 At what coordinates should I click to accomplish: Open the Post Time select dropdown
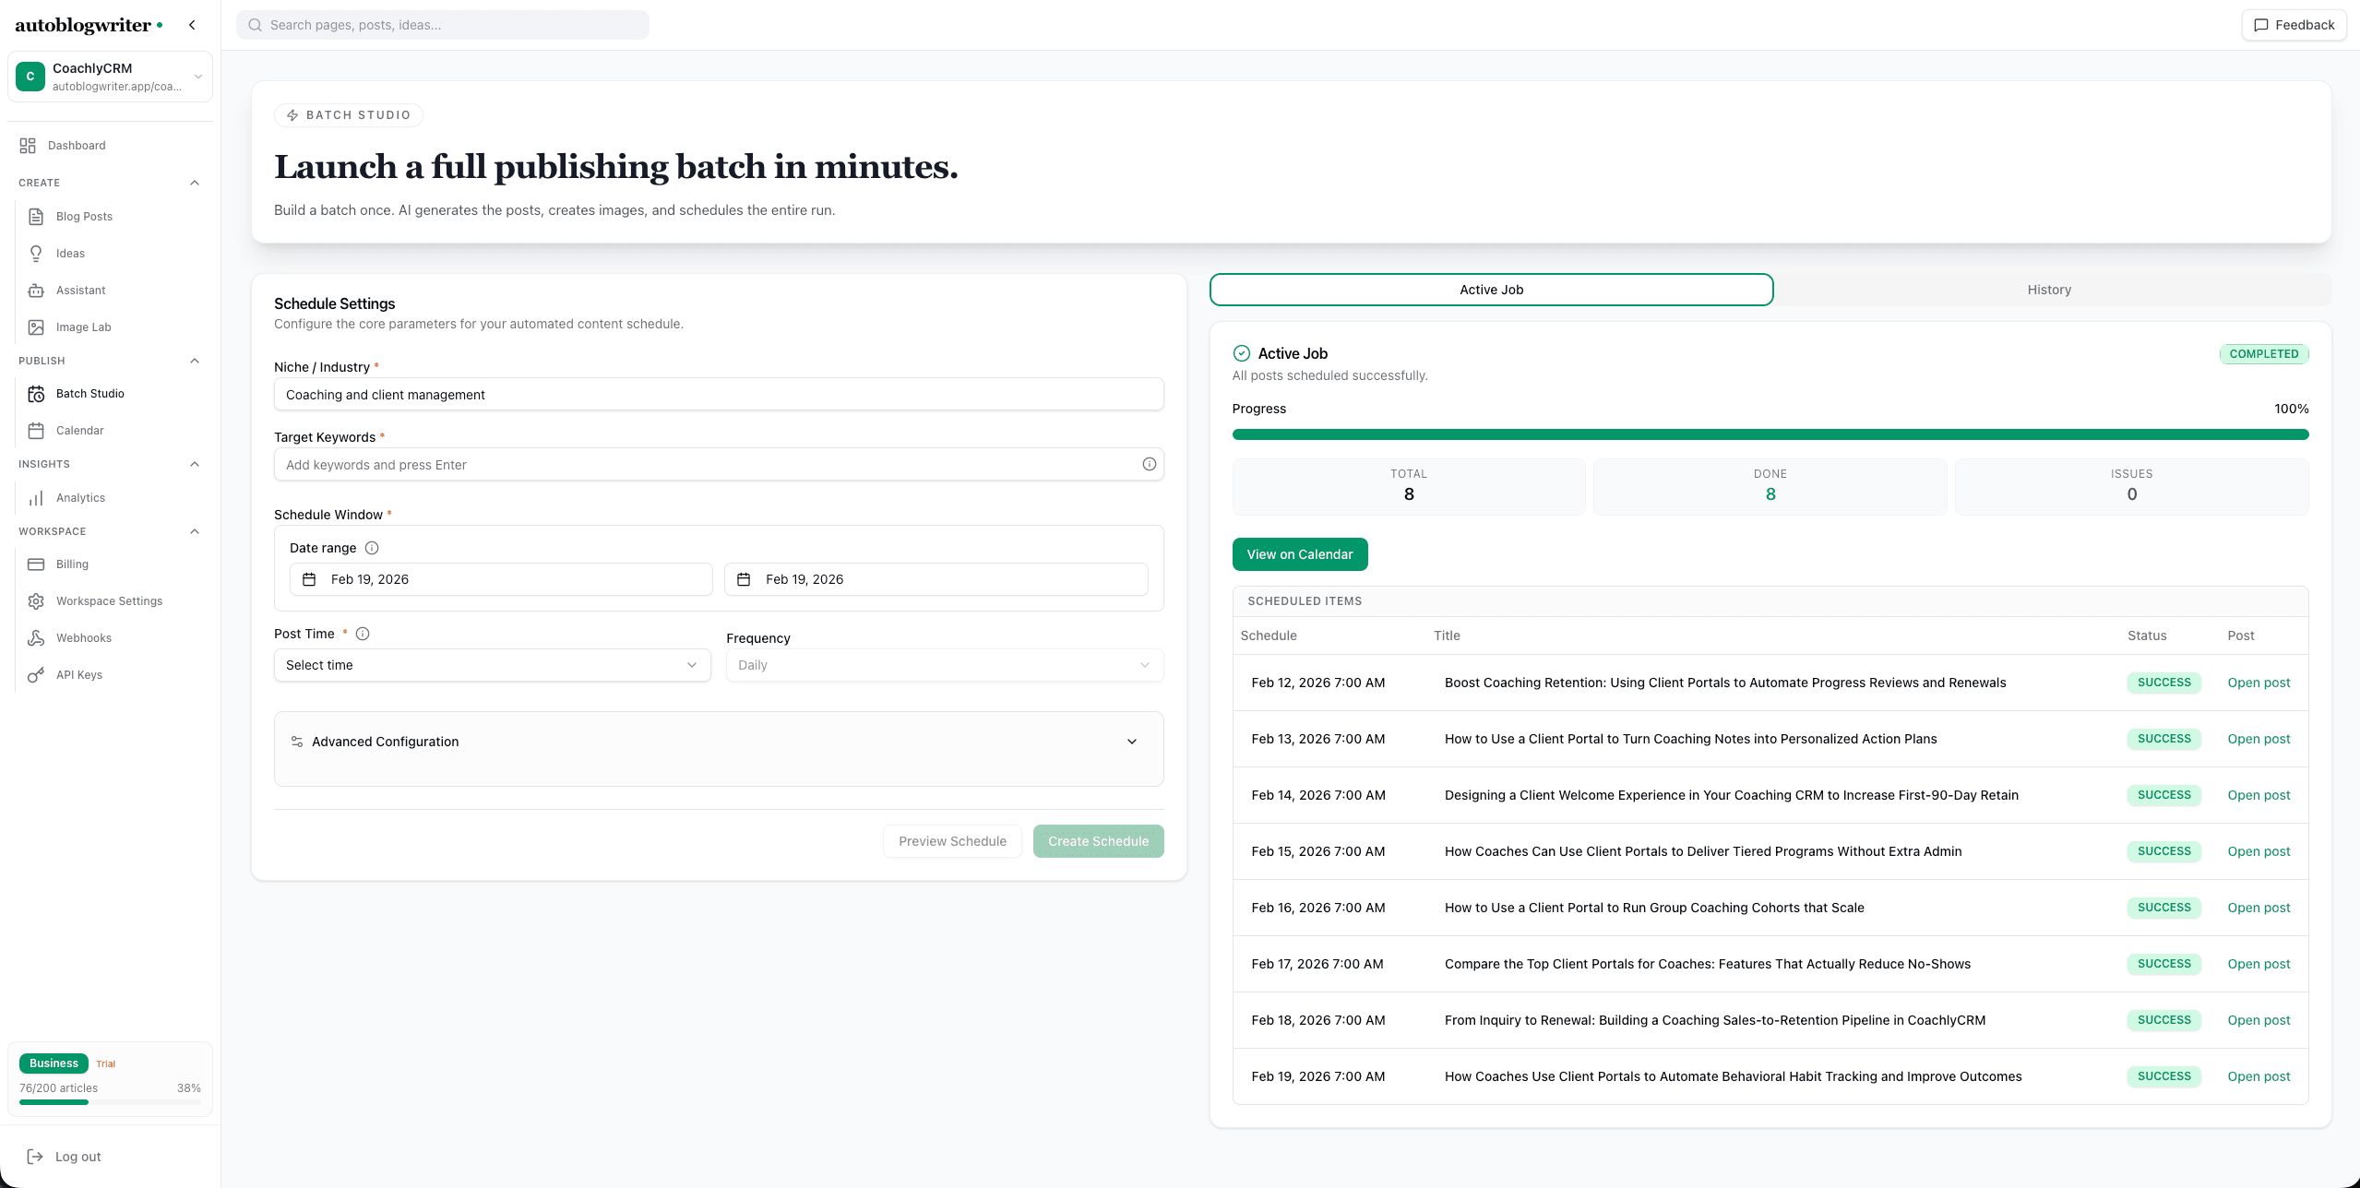coord(492,665)
